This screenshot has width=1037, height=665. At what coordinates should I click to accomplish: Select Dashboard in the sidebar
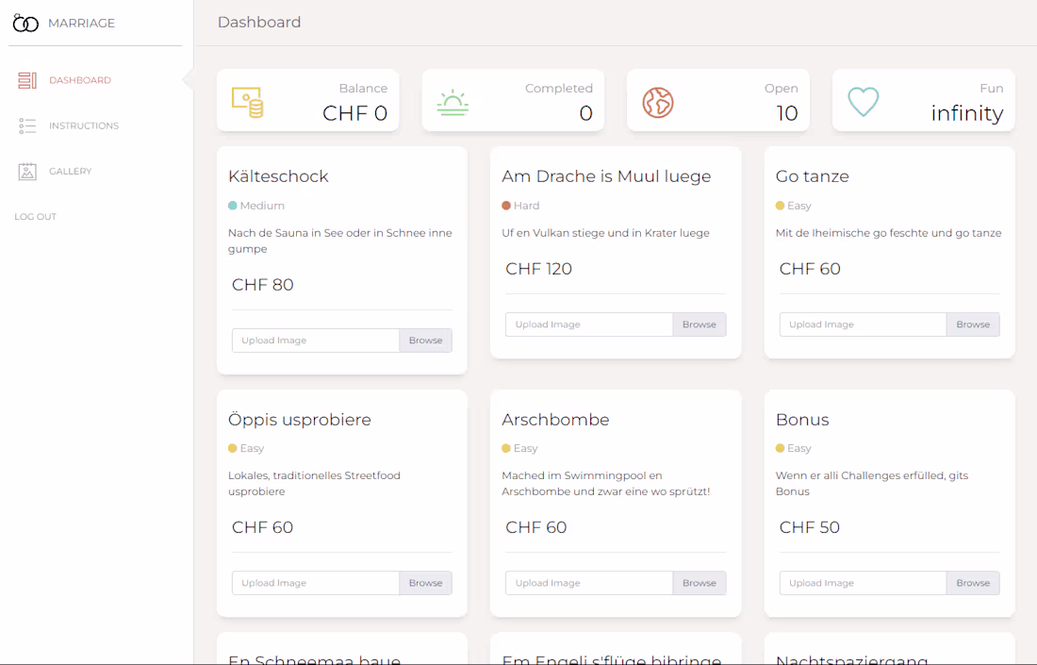[80, 80]
